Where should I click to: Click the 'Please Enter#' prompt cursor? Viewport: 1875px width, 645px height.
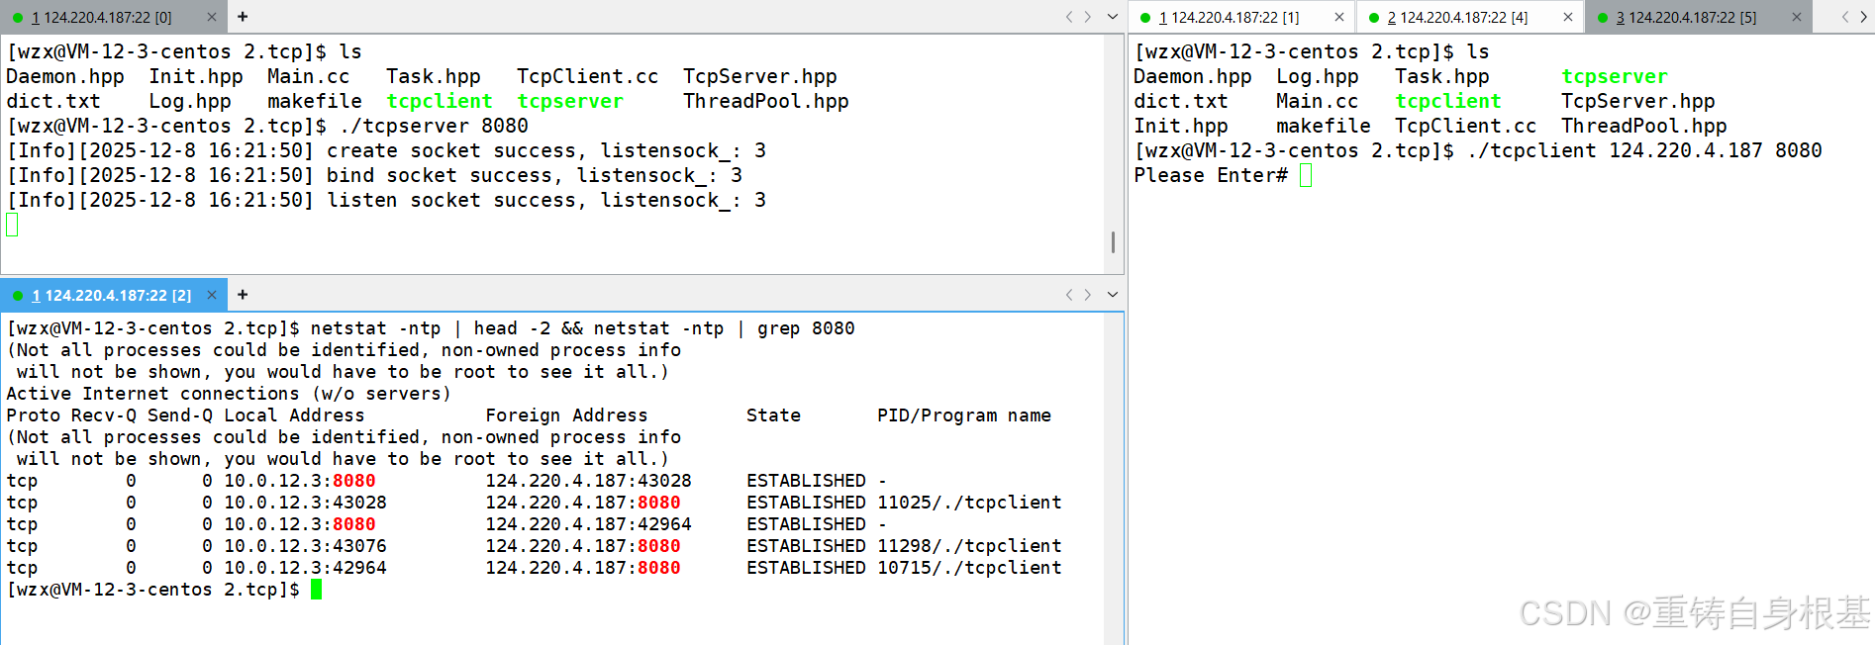(x=1306, y=176)
